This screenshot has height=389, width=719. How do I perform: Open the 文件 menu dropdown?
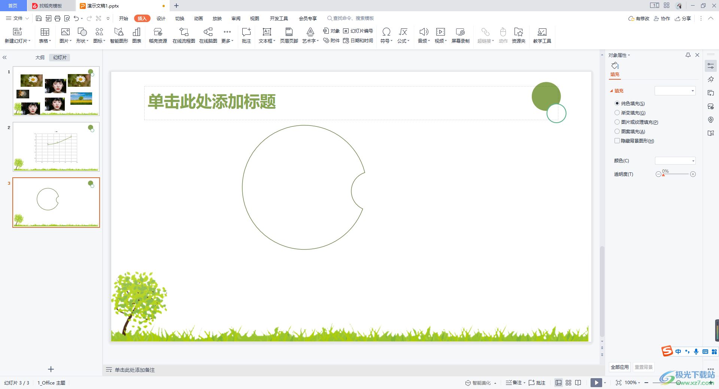coord(17,18)
